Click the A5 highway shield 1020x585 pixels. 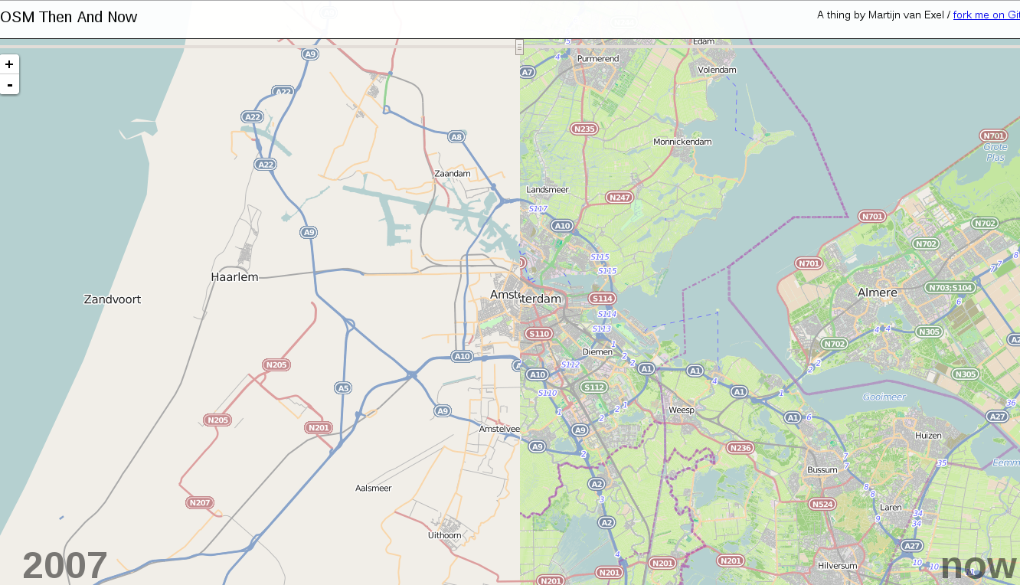pos(343,388)
